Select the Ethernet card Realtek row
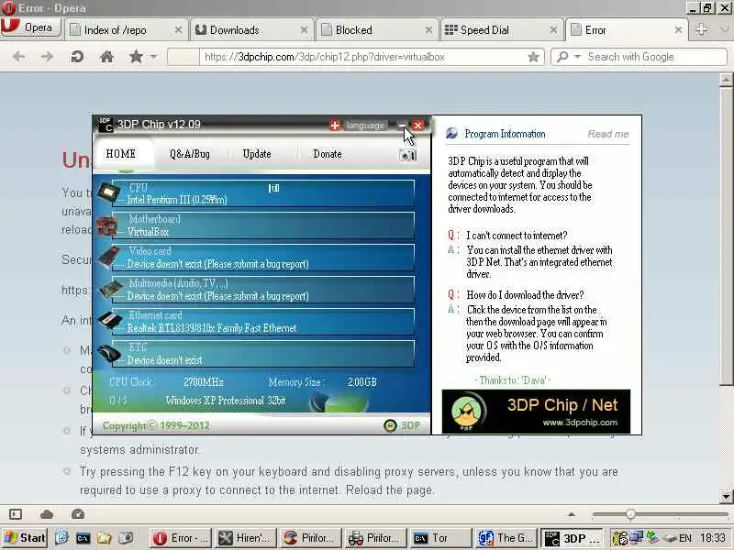The image size is (734, 550). point(263,322)
